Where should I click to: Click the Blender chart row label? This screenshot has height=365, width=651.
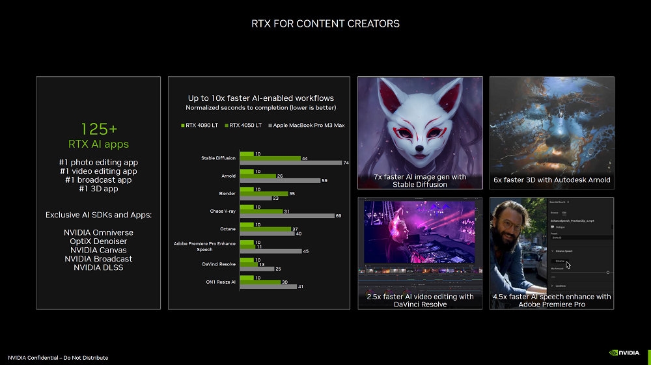227,193
